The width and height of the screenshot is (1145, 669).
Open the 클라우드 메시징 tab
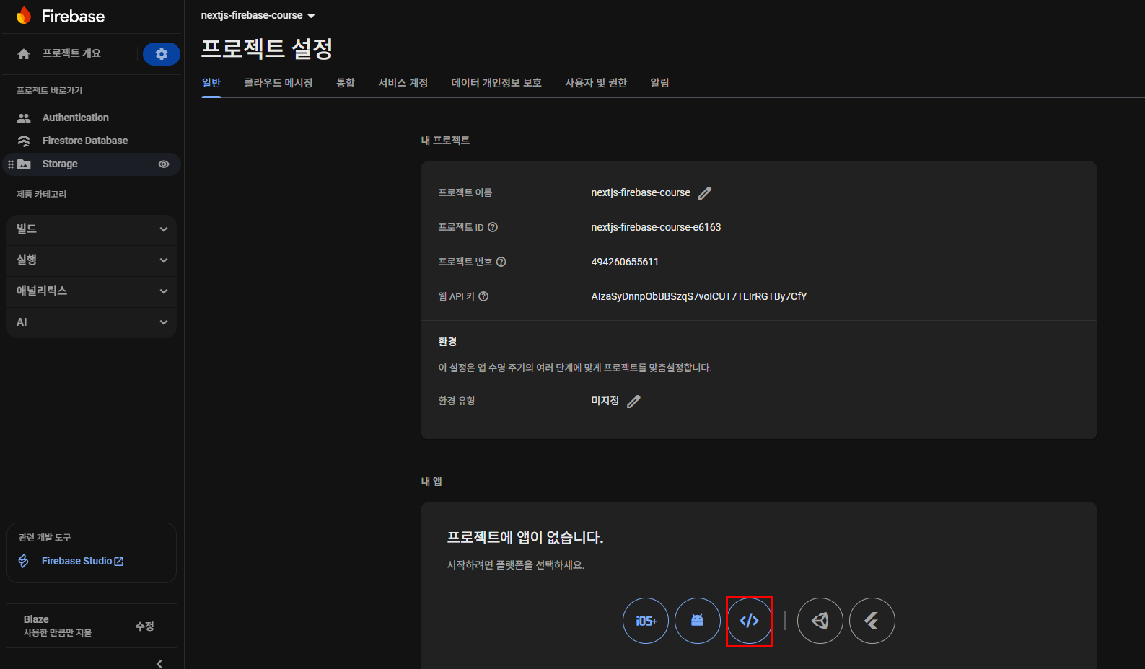point(278,83)
